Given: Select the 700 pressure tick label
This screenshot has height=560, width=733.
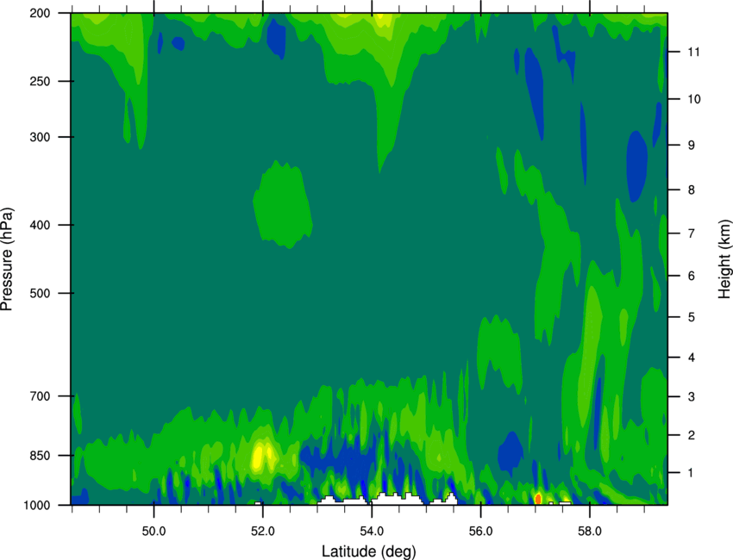Looking at the screenshot, I should click(x=41, y=396).
